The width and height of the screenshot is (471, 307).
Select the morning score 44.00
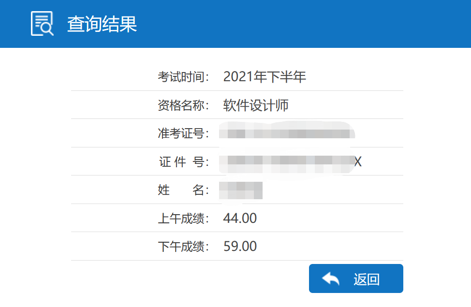coord(240,219)
